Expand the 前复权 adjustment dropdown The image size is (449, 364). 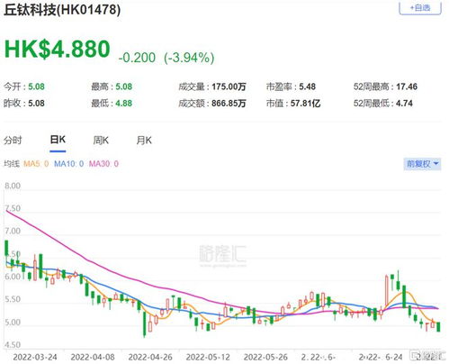click(422, 164)
